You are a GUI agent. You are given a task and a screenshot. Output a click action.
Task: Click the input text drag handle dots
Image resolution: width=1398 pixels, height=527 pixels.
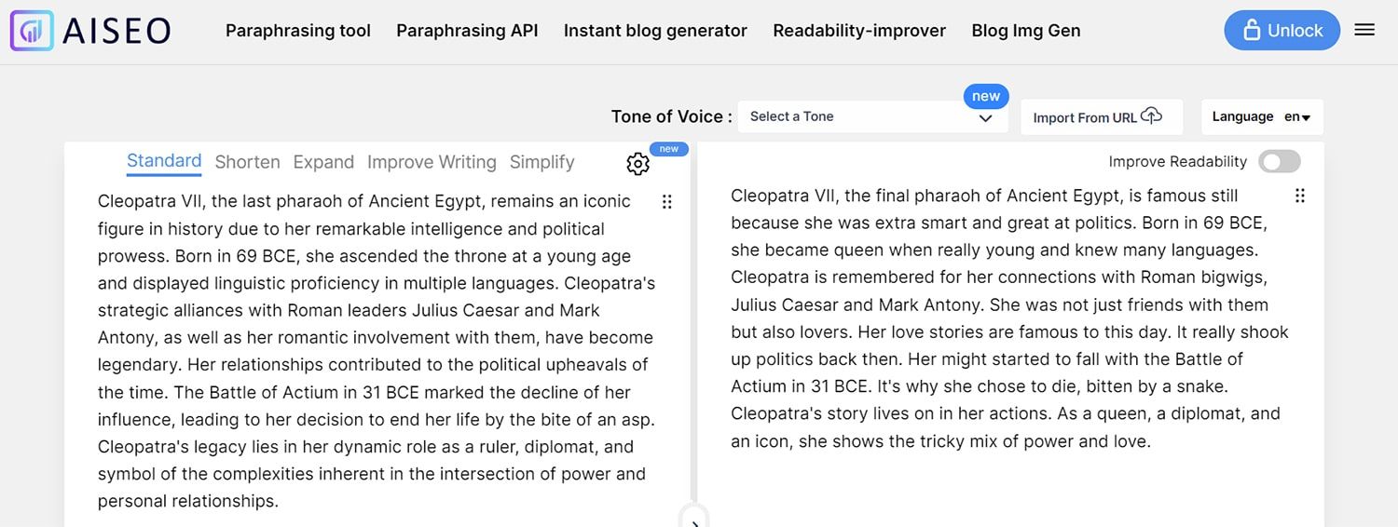click(x=666, y=201)
